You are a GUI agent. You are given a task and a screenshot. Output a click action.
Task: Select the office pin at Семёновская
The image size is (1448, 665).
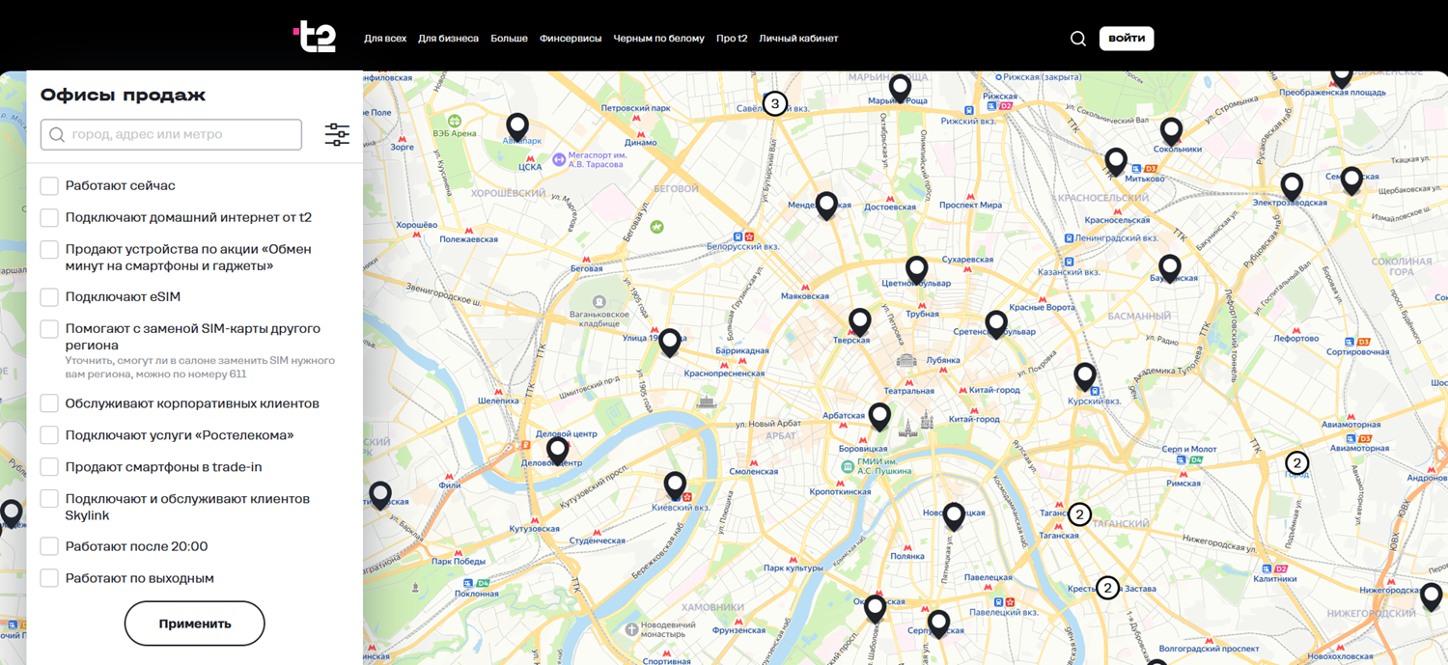pos(1352,180)
